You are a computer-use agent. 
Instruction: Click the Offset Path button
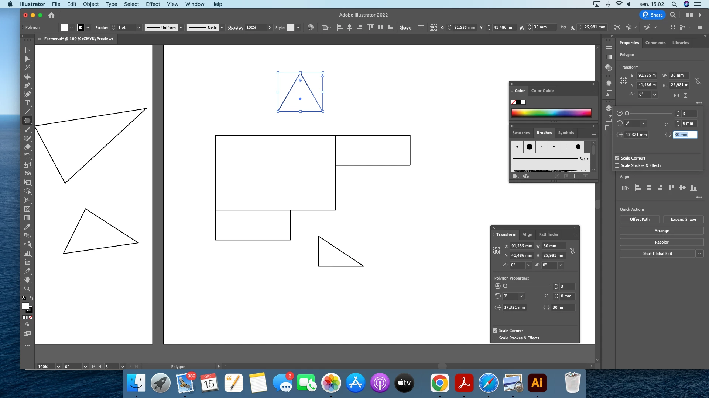639,219
